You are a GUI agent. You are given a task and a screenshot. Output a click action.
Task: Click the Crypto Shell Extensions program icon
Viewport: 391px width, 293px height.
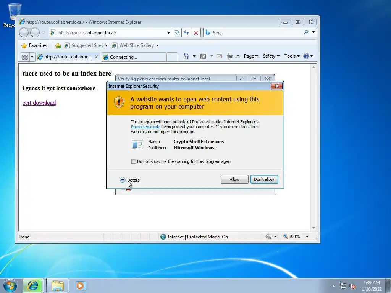tap(137, 144)
